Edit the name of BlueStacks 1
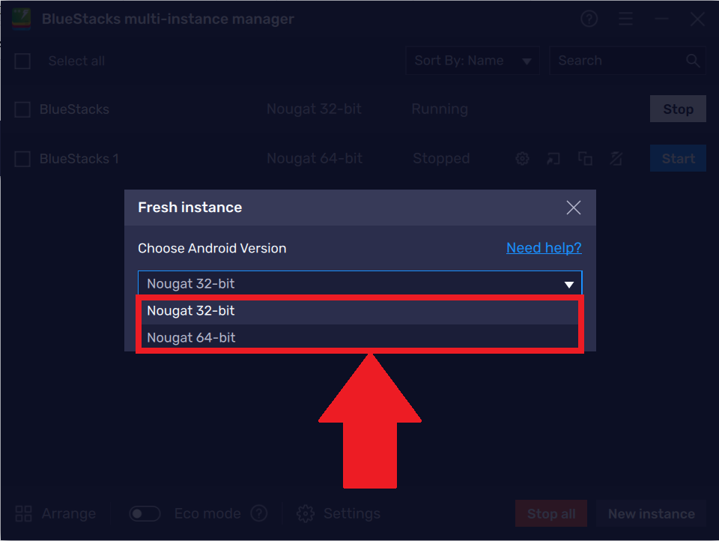This screenshot has height=541, width=719. pos(616,158)
